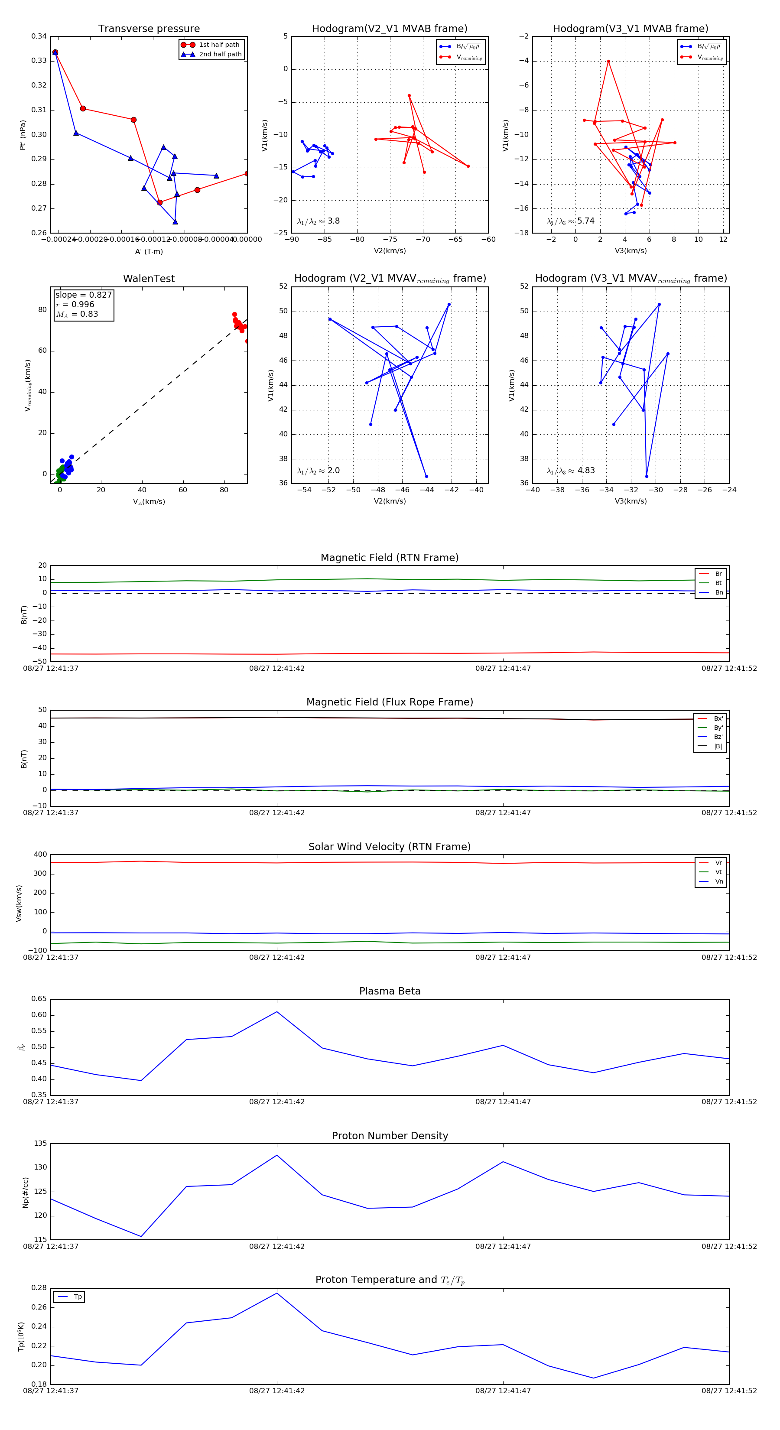Click the 'Vsw(km/s)' y-axis label
The image size is (780, 1430).
pos(19,903)
